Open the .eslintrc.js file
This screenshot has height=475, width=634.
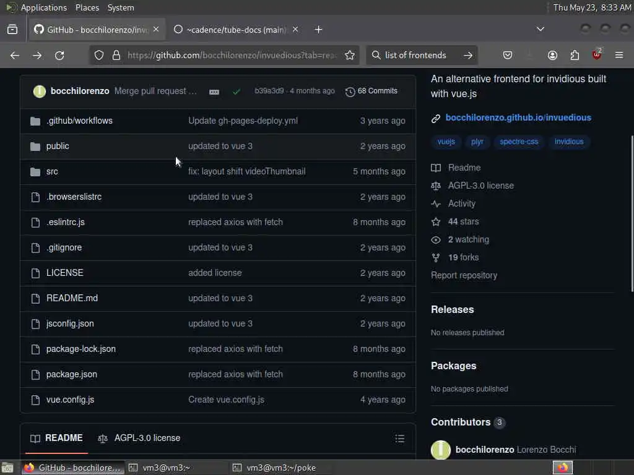tap(66, 222)
